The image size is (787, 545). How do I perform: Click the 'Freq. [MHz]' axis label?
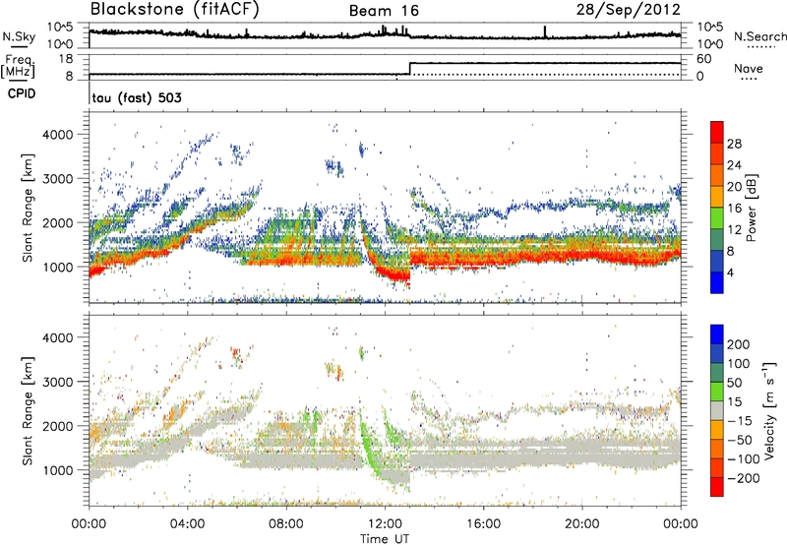pyautogui.click(x=18, y=66)
